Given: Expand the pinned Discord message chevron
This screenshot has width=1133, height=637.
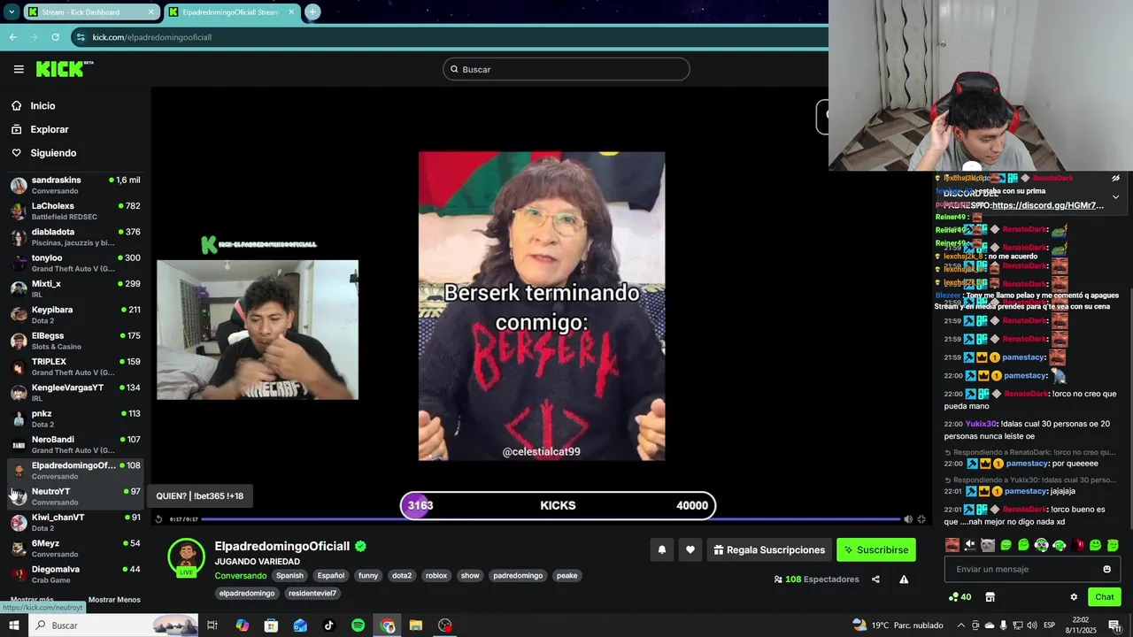Looking at the screenshot, I should coord(1115,196).
